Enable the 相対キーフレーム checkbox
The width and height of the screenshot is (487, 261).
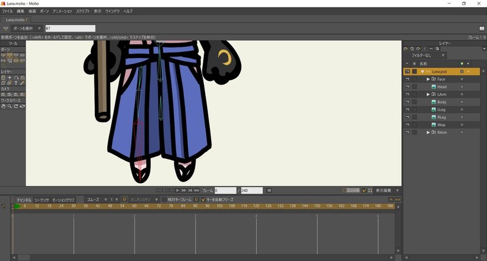(x=164, y=200)
